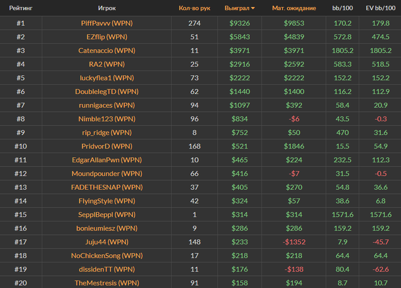Screen dimensions: 401x288
Task: Click the 572.8 bb/100 value
Action: (x=343, y=37)
